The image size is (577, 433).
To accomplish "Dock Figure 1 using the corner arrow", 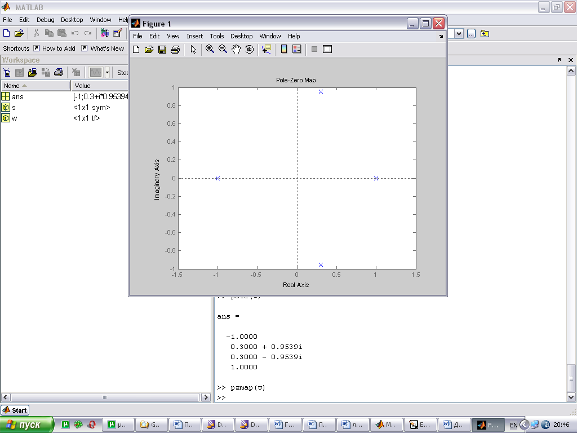I will pos(441,36).
